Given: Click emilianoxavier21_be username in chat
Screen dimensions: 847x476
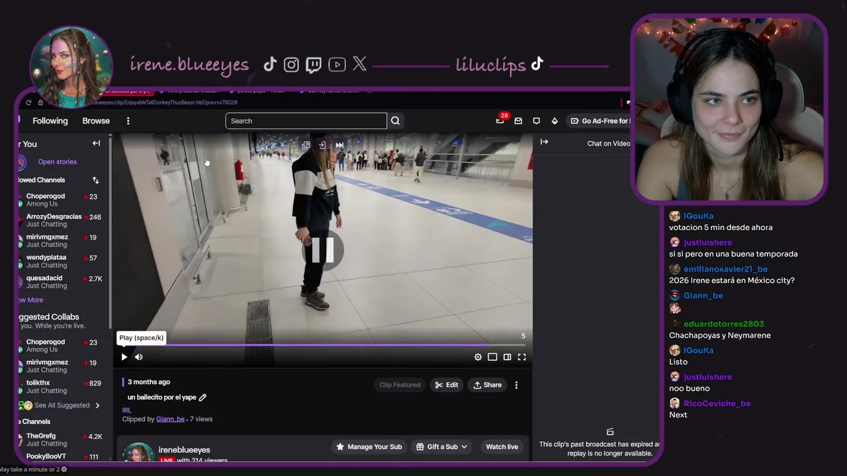Looking at the screenshot, I should click(x=725, y=269).
